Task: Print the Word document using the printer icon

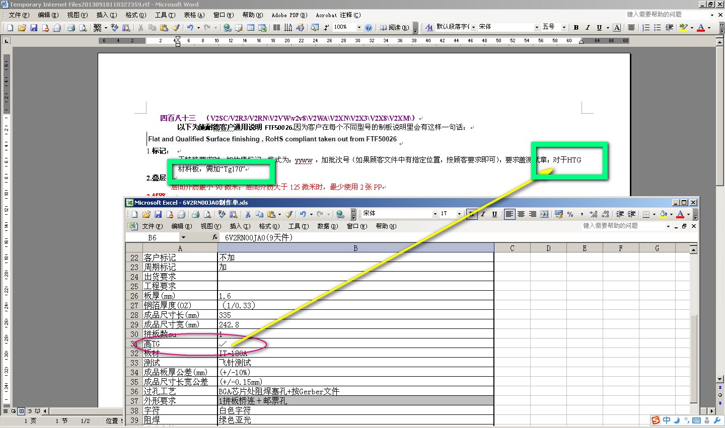Action: [x=71, y=28]
